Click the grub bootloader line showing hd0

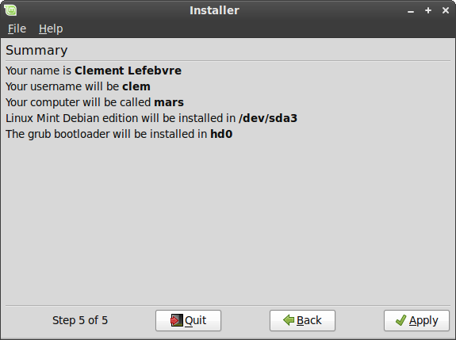click(x=119, y=134)
